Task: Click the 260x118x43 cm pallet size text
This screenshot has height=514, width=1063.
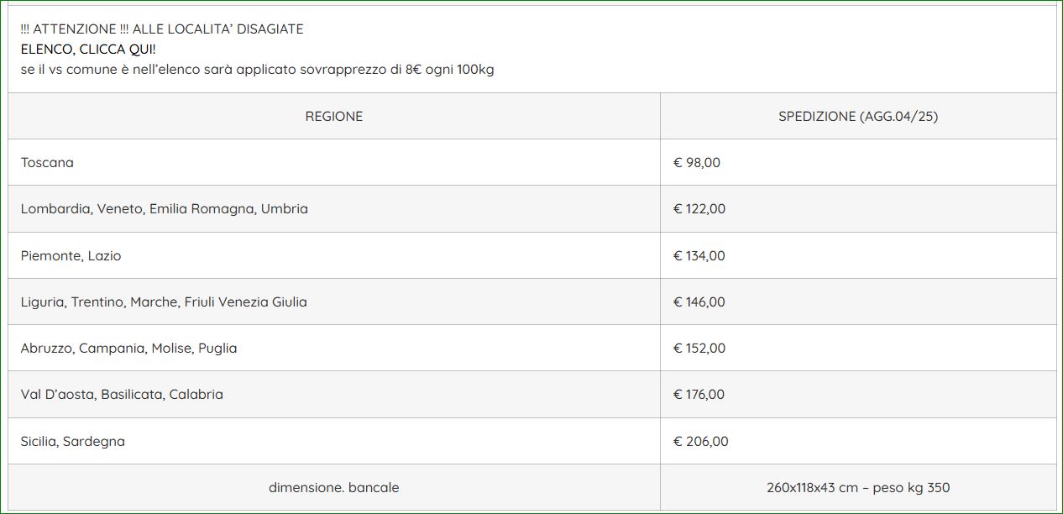Action: [814, 487]
